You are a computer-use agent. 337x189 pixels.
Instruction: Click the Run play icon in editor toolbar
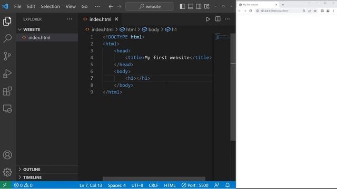(208, 19)
